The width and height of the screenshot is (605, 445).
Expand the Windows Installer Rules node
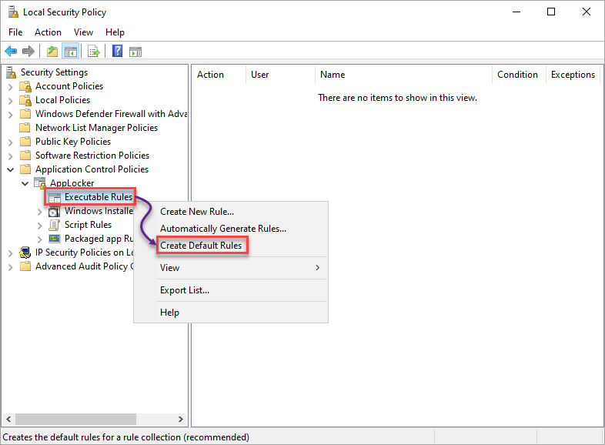40,212
